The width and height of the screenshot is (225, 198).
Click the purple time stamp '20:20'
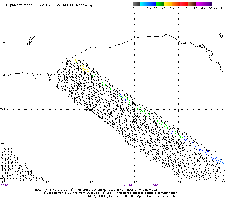155,185
